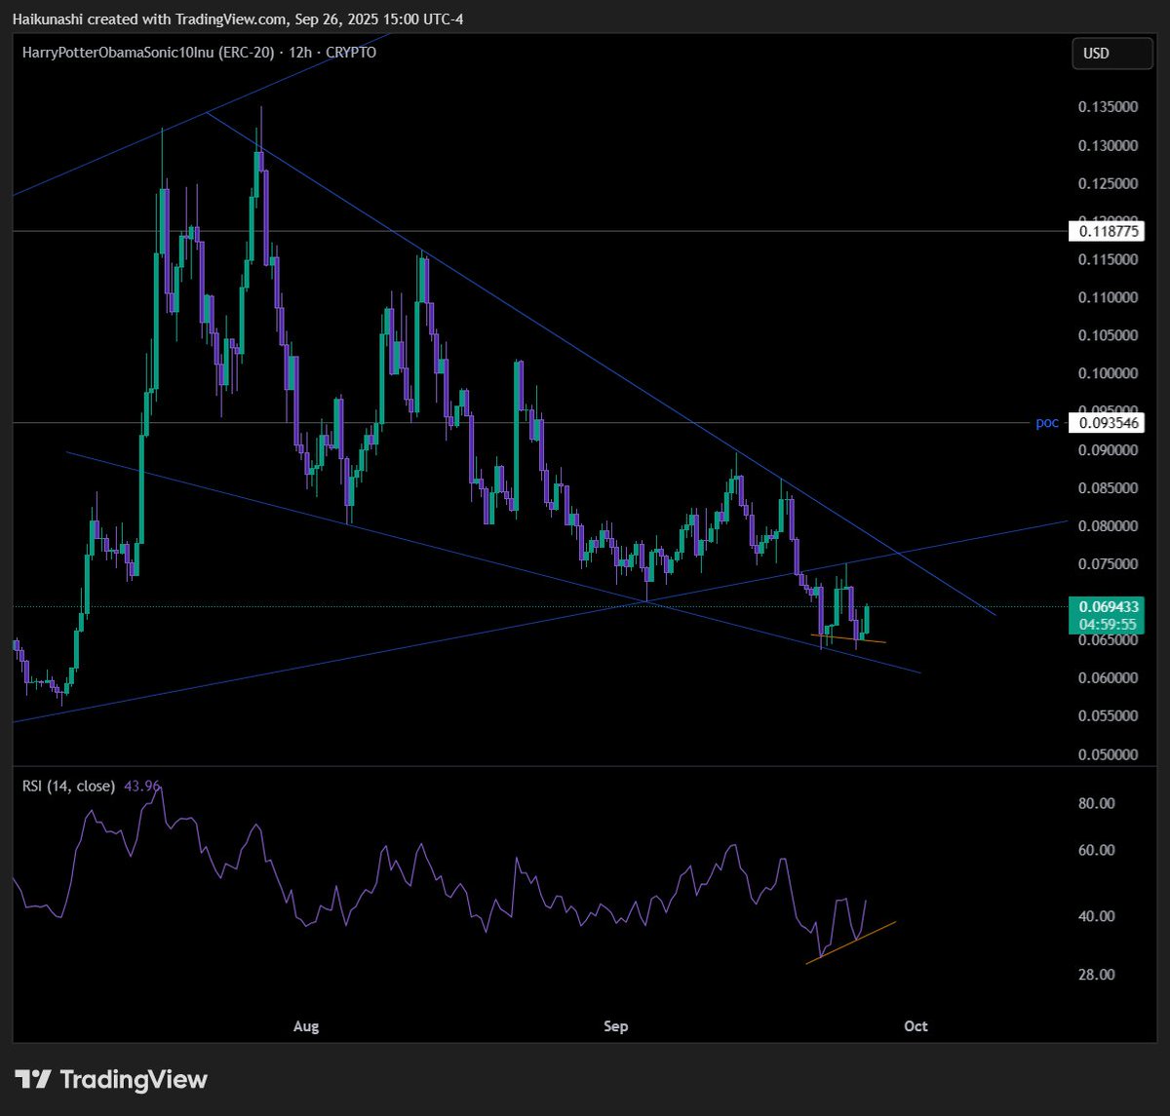
Task: Click the countdown 04:59:55 timer
Action: (1107, 624)
